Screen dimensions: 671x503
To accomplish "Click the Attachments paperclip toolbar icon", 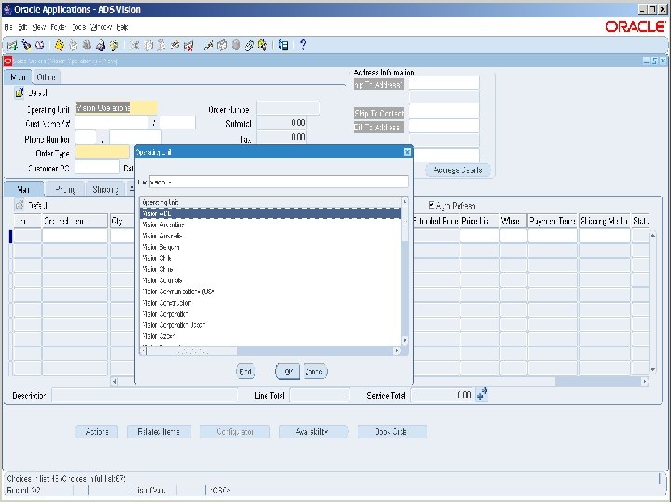I will click(249, 46).
